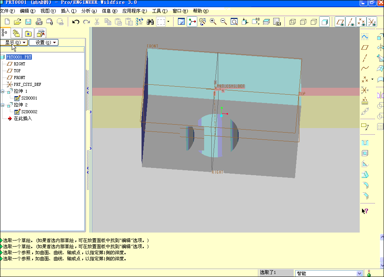
Task: Select the Sketch tool in right toolbar
Action: coord(365,36)
